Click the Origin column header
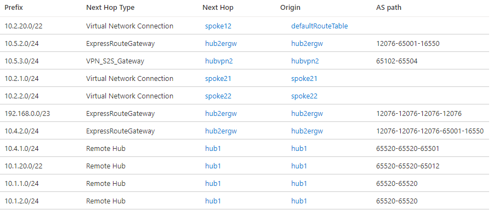Image resolution: width=499 pixels, height=216 pixels. tap(290, 7)
